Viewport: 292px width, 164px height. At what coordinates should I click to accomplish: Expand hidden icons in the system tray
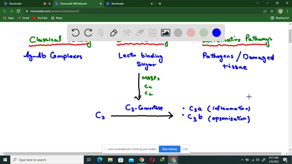click(242, 160)
